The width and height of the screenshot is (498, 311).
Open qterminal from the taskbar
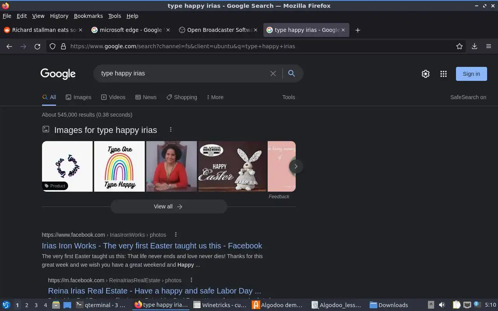pos(101,305)
